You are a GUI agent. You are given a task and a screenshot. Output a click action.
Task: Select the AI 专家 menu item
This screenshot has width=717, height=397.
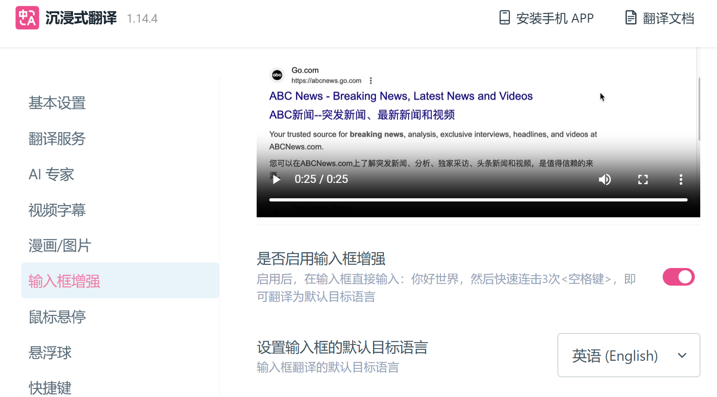click(51, 174)
